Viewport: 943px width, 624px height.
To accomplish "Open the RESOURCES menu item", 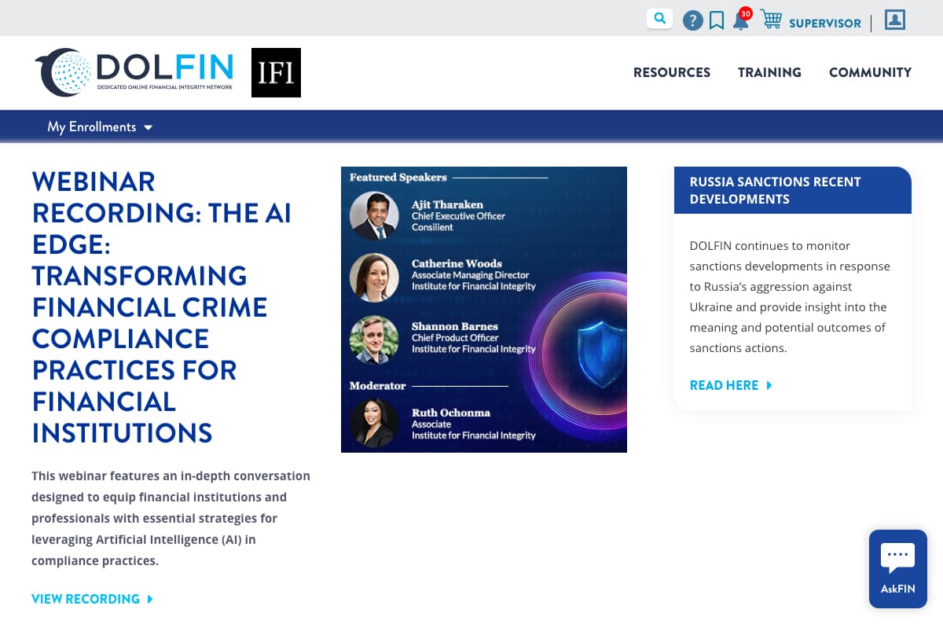I will (672, 72).
